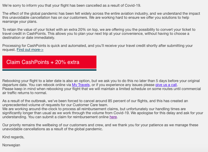This screenshot has height=152, width=208.
Task: Click the words "travel credit in CashPoints"
Action: click(24, 33)
